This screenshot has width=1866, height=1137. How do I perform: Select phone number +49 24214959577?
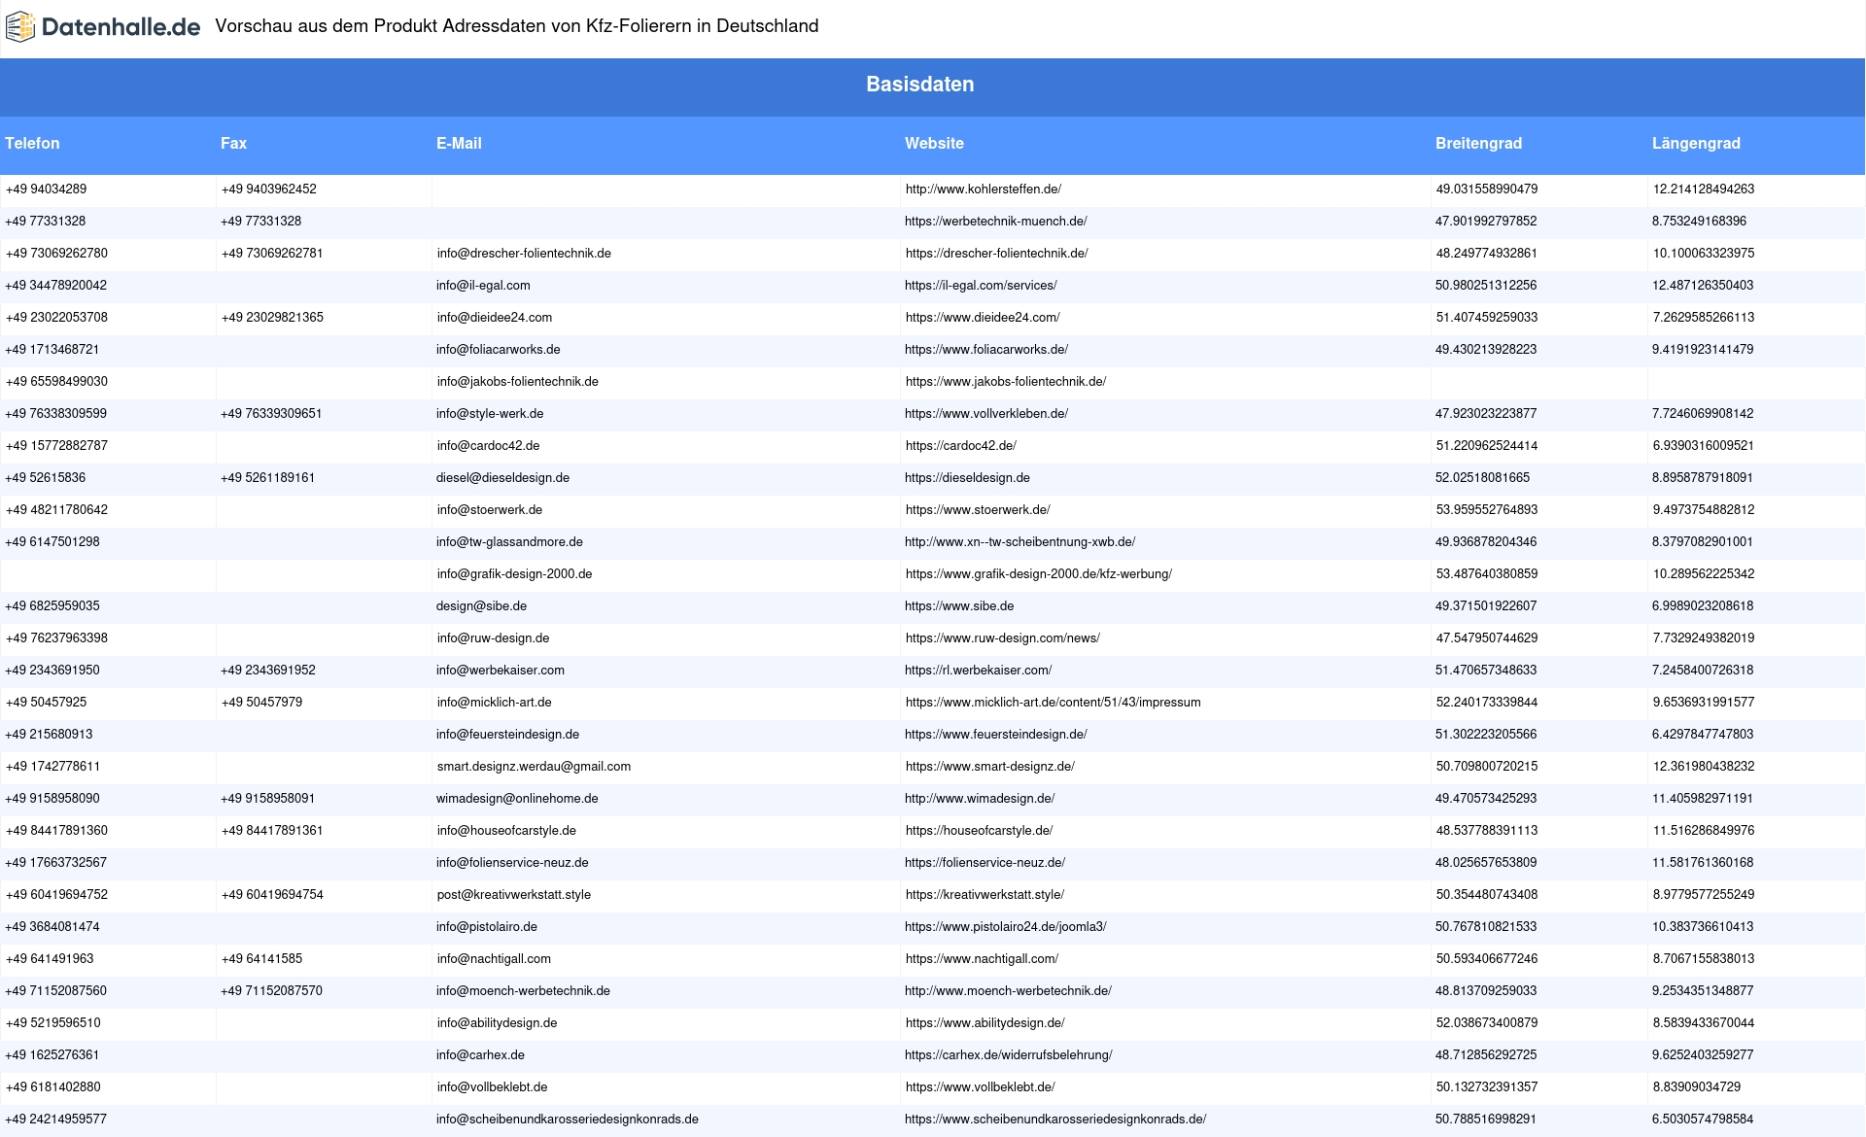tap(55, 1120)
